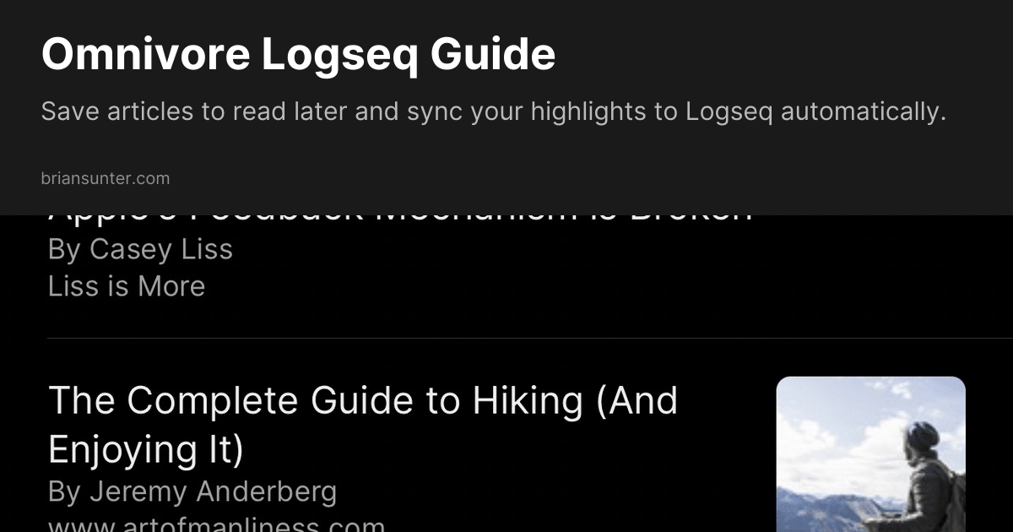The image size is (1013, 532).
Task: Click the briansunter.com domain link
Action: pos(105,178)
